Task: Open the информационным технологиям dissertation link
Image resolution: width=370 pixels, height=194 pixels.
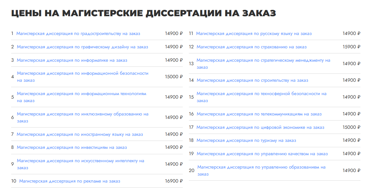Action: coord(82,97)
